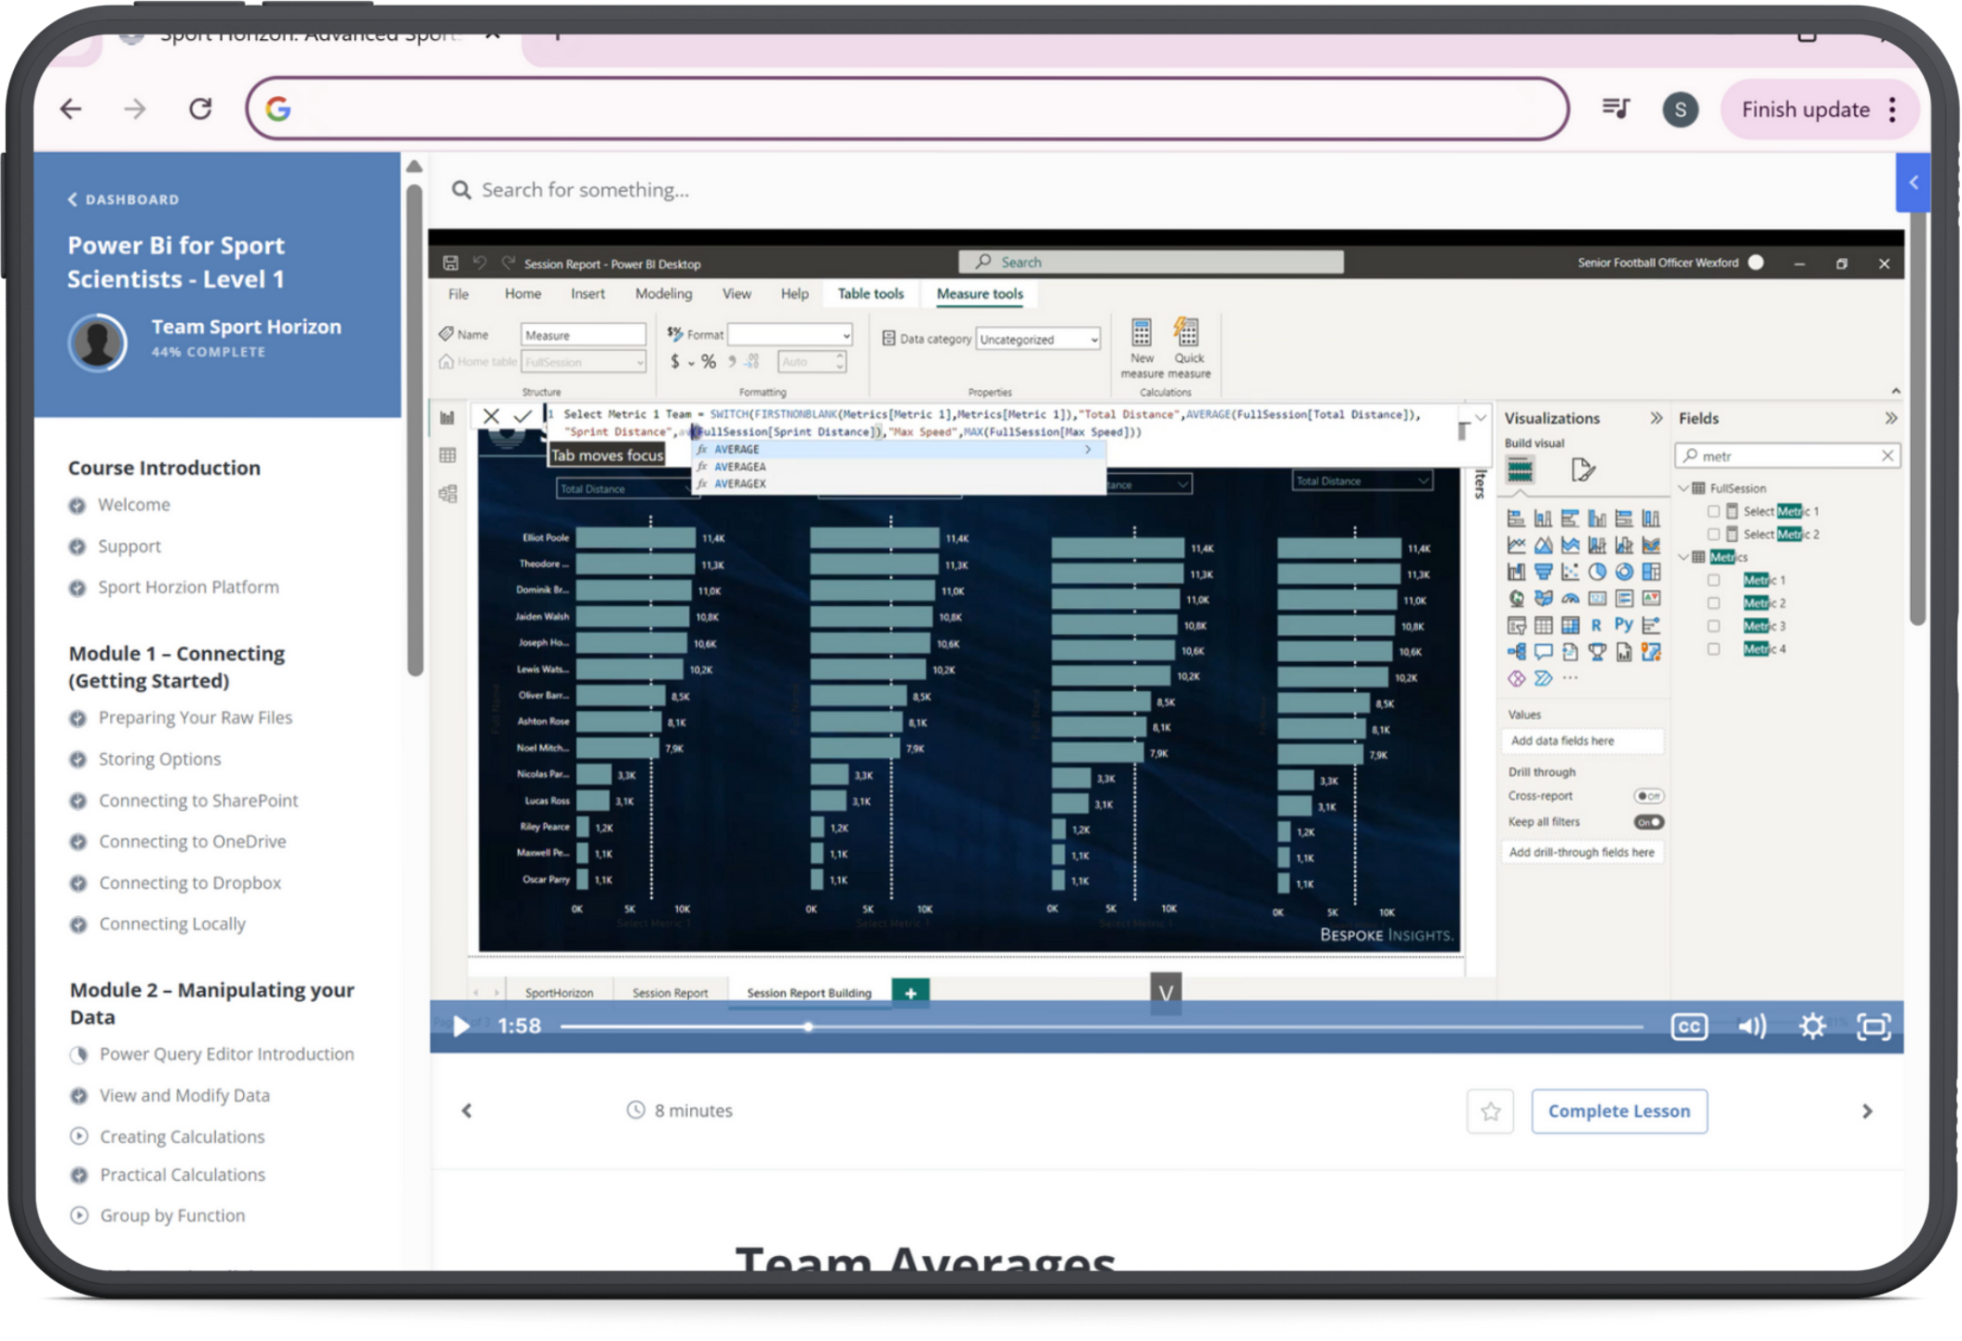Enter fullscreen video mode
The image size is (1962, 1341).
click(1874, 1026)
